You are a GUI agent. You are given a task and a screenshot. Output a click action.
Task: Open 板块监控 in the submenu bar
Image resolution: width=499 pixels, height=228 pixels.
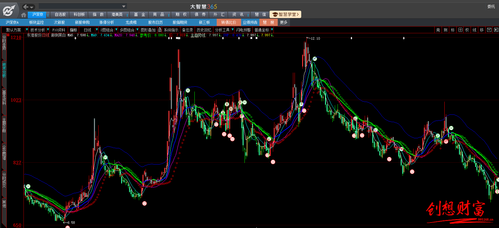point(36,22)
